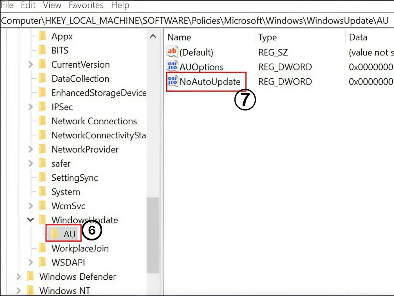This screenshot has width=394, height=296.
Task: Expand the WSDAPI key
Action: click(30, 262)
